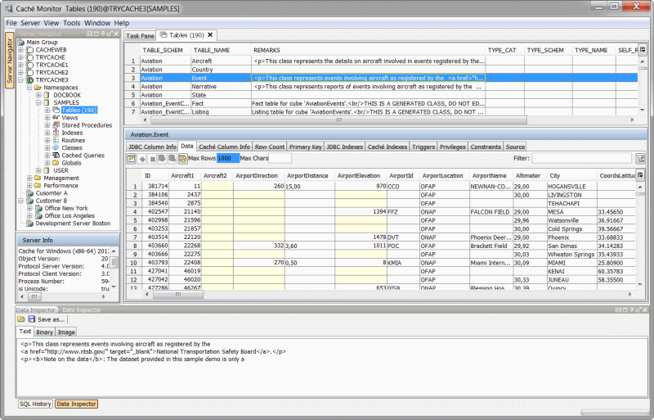Open the Tools menu
The height and width of the screenshot is (420, 654).
pos(71,23)
